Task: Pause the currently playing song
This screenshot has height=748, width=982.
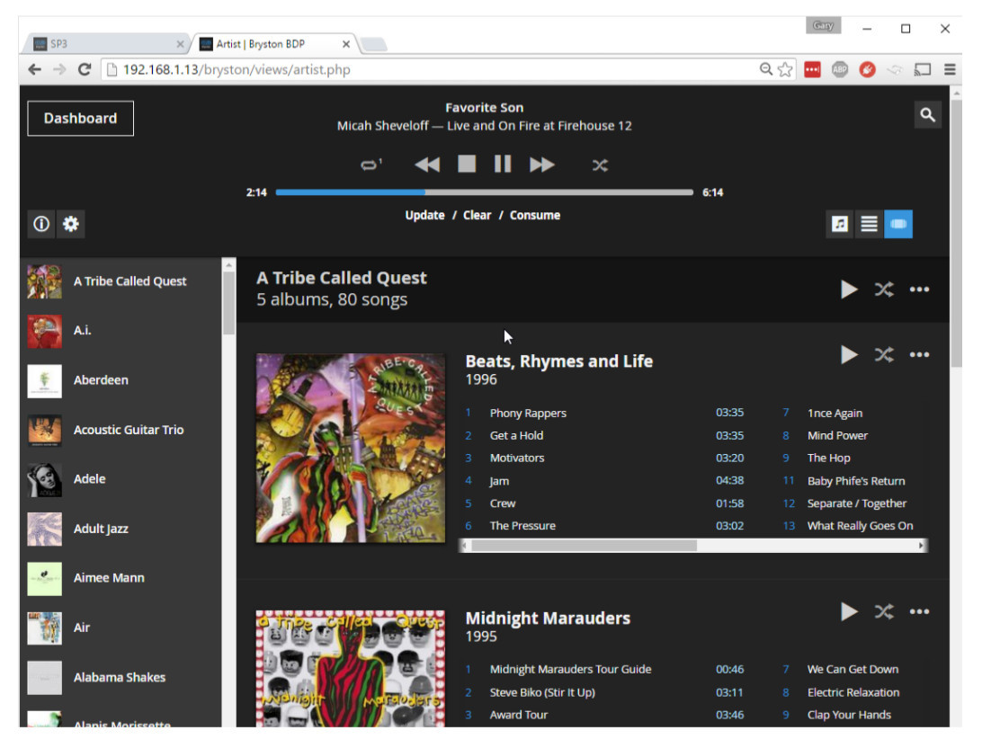Action: (x=503, y=164)
